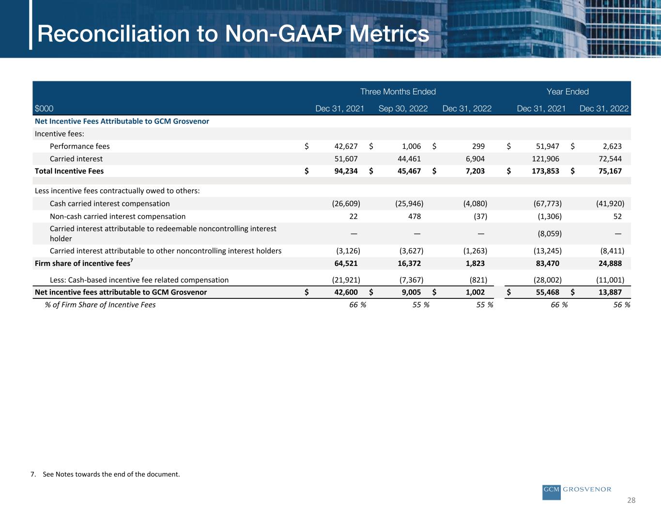Viewport: 661px width, 511px height.
Task: Click the Year Ended column group header
Action: pyautogui.click(x=567, y=92)
